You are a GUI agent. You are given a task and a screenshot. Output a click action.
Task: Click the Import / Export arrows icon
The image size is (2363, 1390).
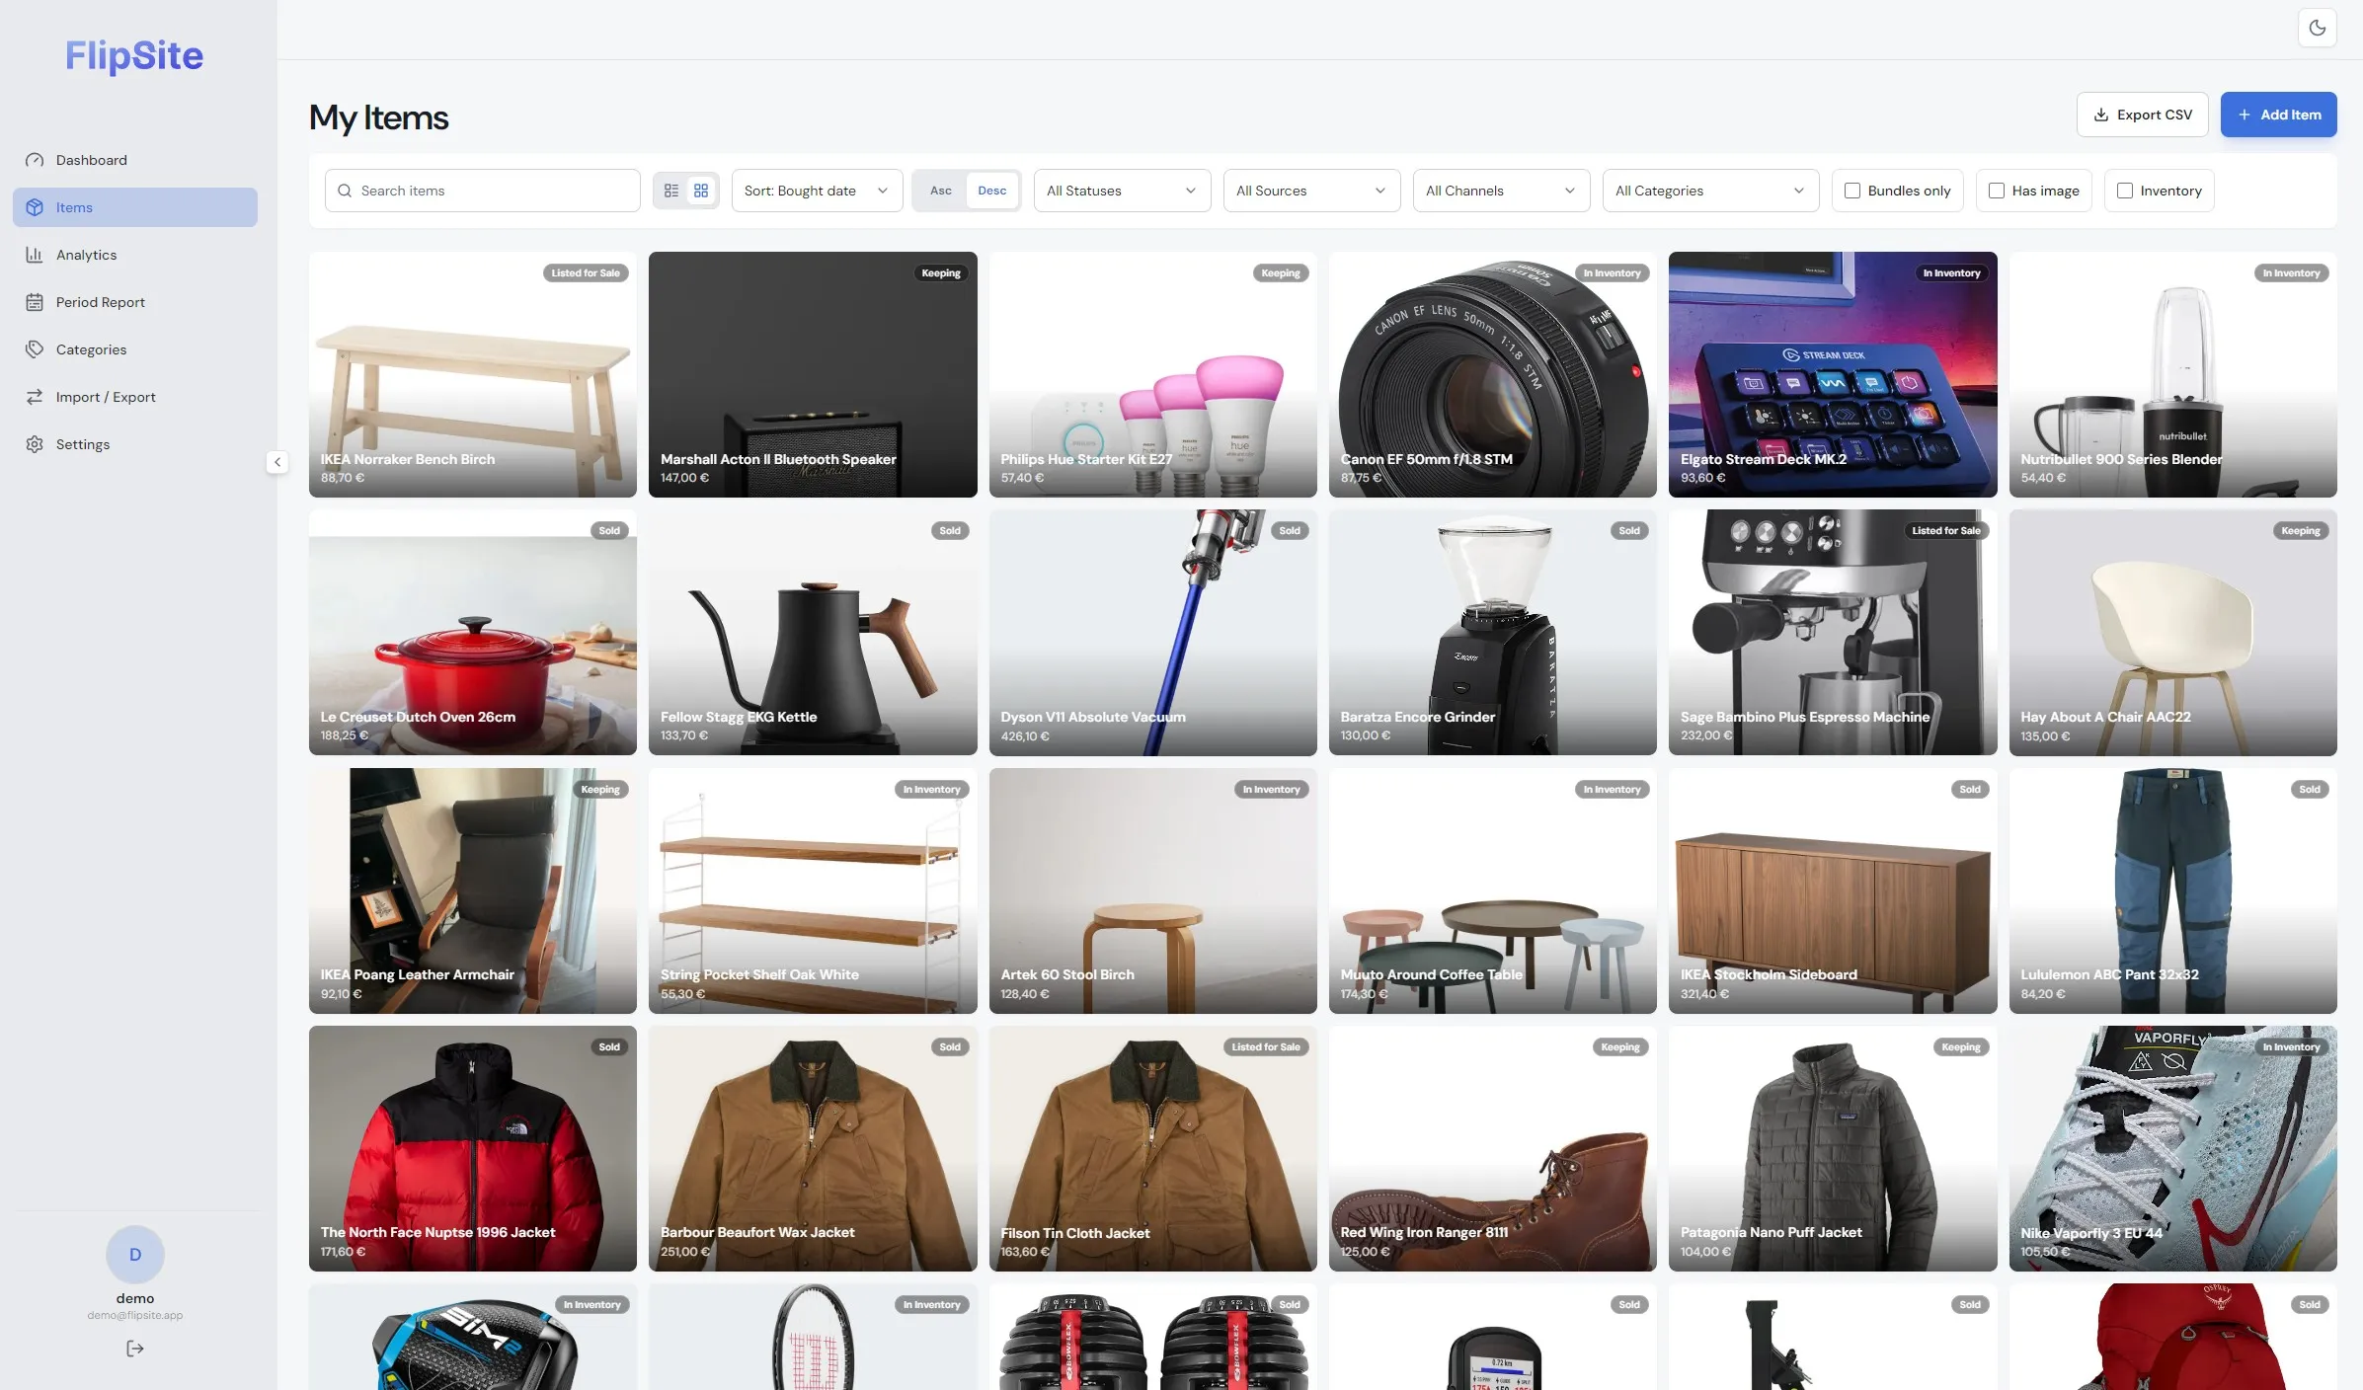click(x=35, y=397)
